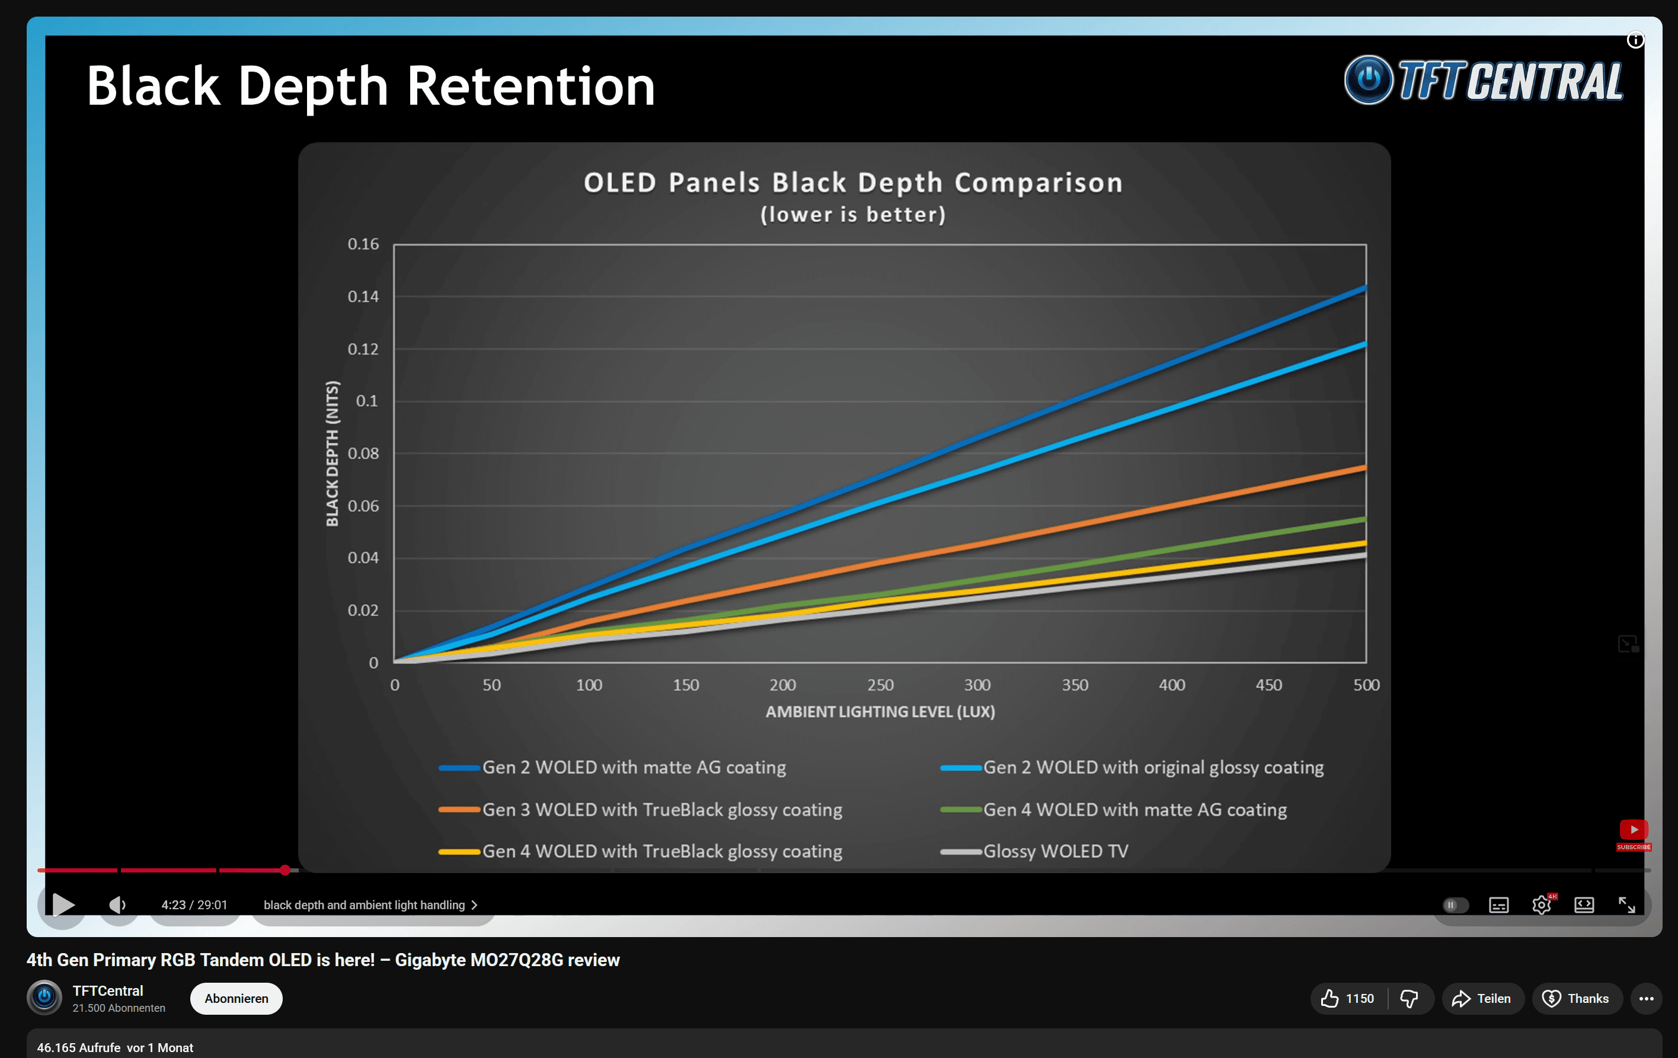
Task: Dislike the video with thumbs down
Action: coord(1409,999)
